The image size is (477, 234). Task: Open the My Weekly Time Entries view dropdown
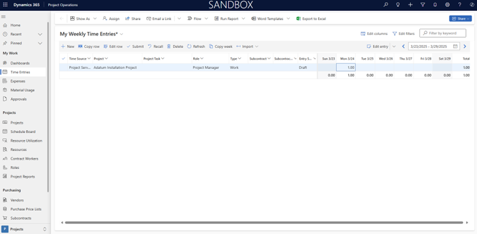[122, 34]
